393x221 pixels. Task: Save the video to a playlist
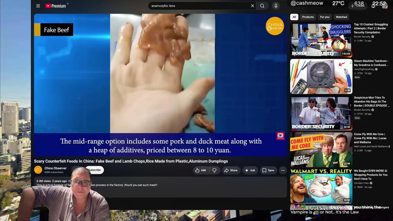coord(268,170)
